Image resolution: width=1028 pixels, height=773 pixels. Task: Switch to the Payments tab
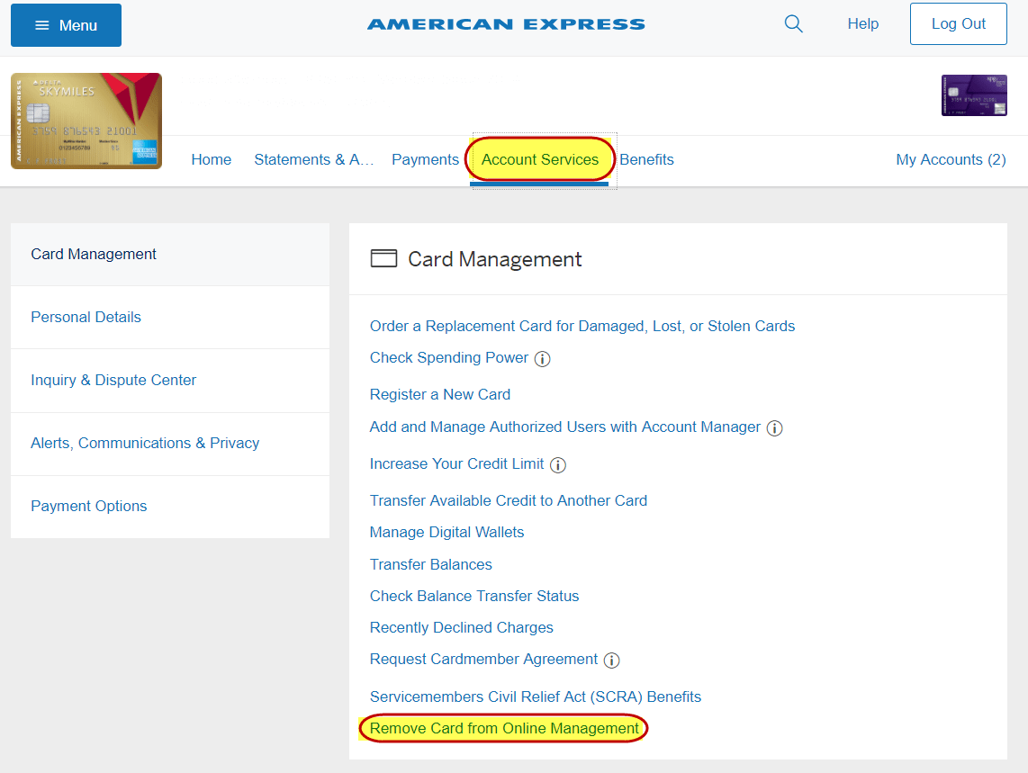pyautogui.click(x=425, y=159)
